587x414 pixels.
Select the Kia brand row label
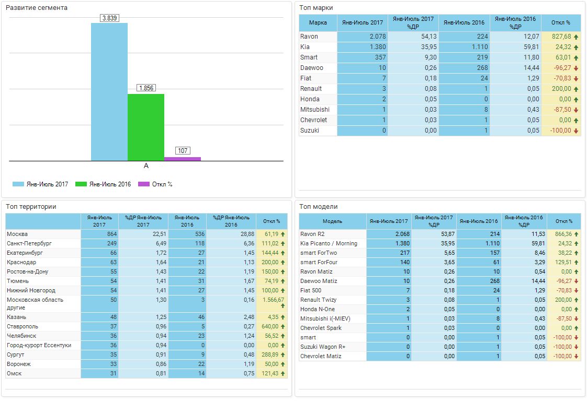[304, 47]
